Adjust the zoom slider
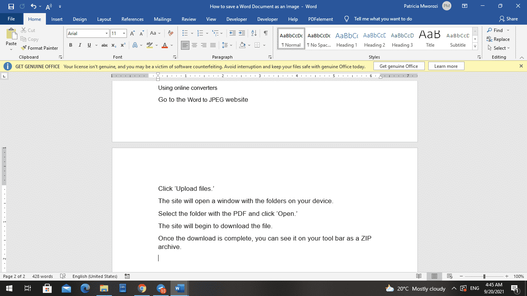The width and height of the screenshot is (527, 296). click(x=483, y=276)
